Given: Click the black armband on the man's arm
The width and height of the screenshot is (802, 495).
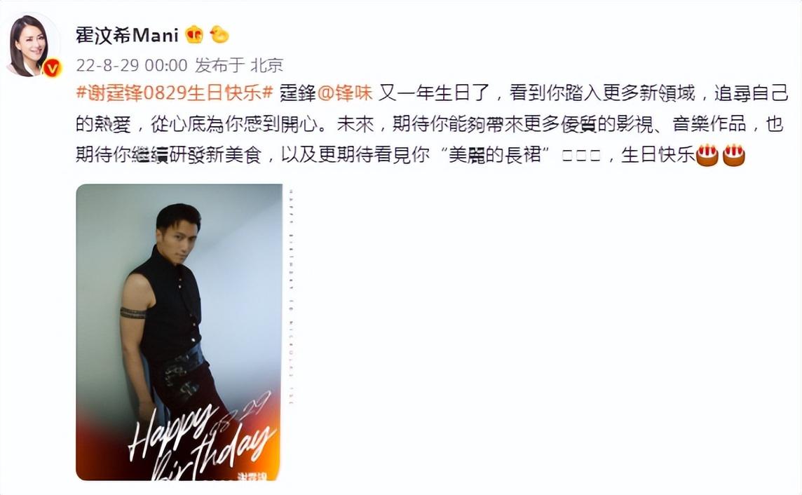Looking at the screenshot, I should tap(133, 313).
